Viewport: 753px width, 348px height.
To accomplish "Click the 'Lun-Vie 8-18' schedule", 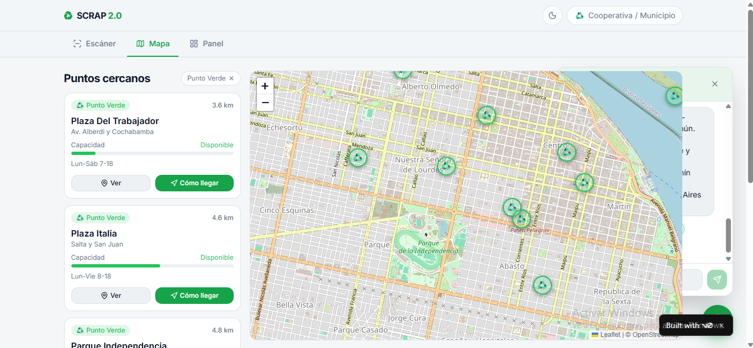I will coord(91,276).
